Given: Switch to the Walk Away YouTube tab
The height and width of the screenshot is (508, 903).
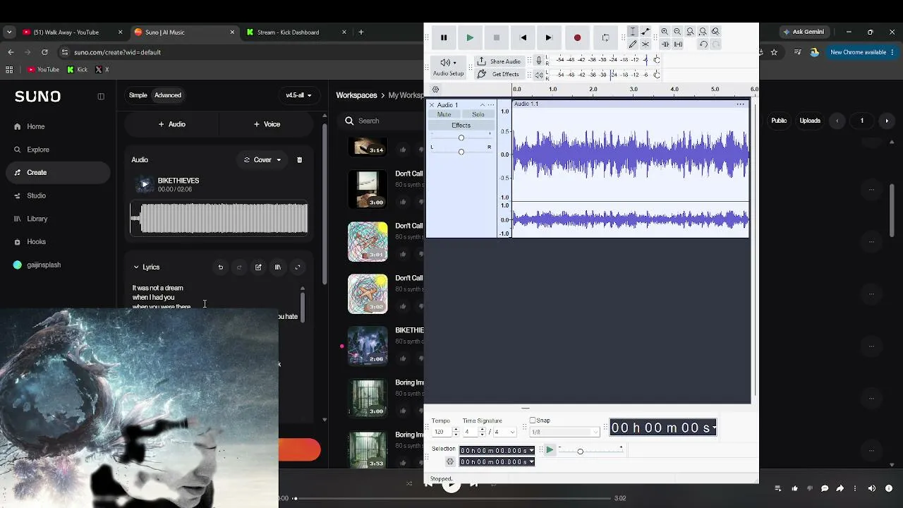Looking at the screenshot, I should pos(72,32).
